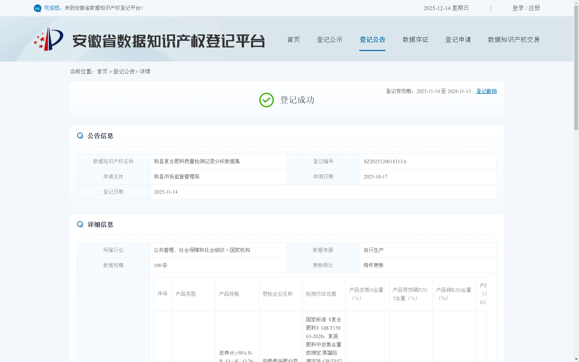Click the 产品规格 column header
579x362 pixels.
pos(237,294)
